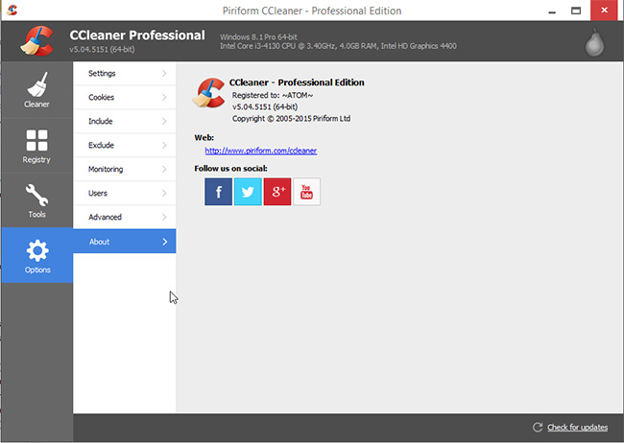
Task: Click chevron on the Exclude row
Action: coord(164,145)
